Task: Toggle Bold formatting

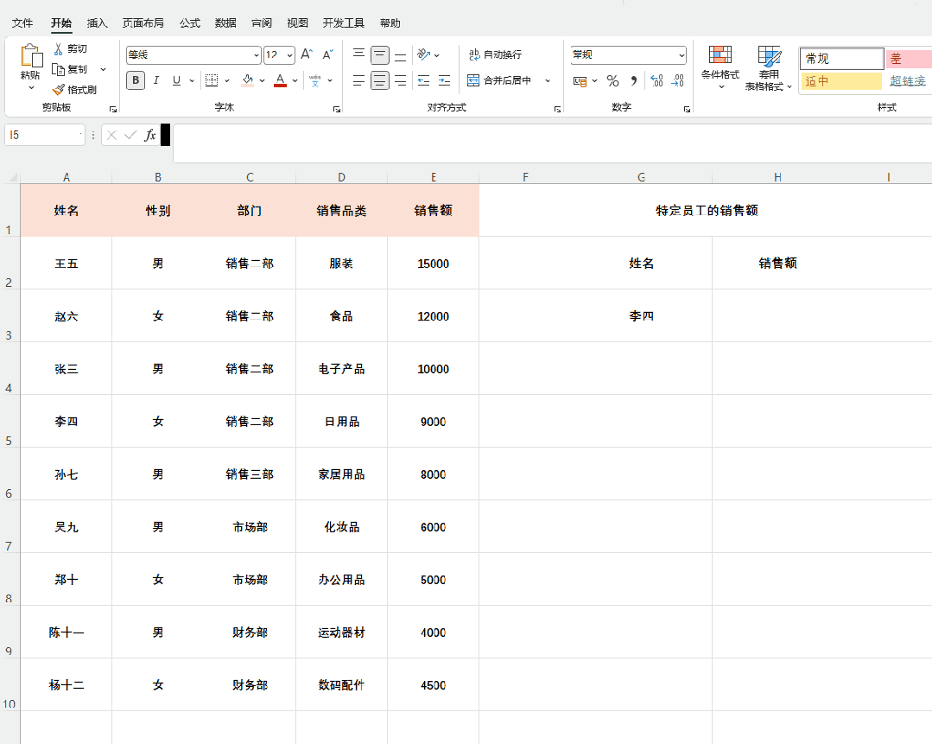Action: click(136, 80)
